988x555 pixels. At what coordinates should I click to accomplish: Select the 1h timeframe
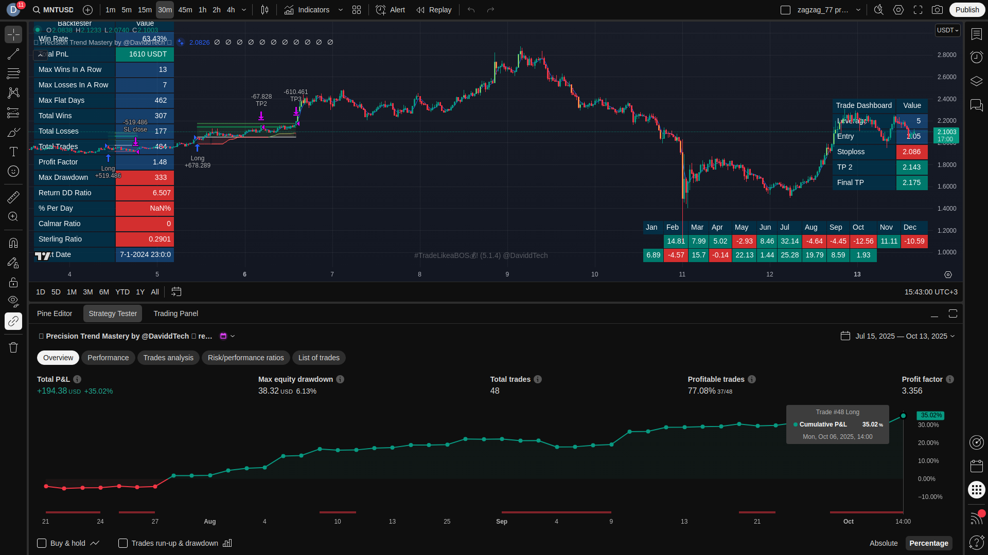coord(202,10)
